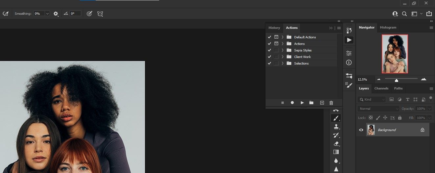Lock image pixels with brush icon
Image resolution: width=435 pixels, height=173 pixels.
pos(378,118)
